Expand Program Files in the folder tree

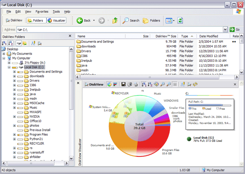(x=14, y=135)
